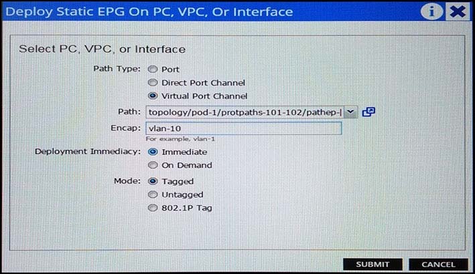The height and width of the screenshot is (274, 475).
Task: Submit the static EPG deployment
Action: coord(372,265)
